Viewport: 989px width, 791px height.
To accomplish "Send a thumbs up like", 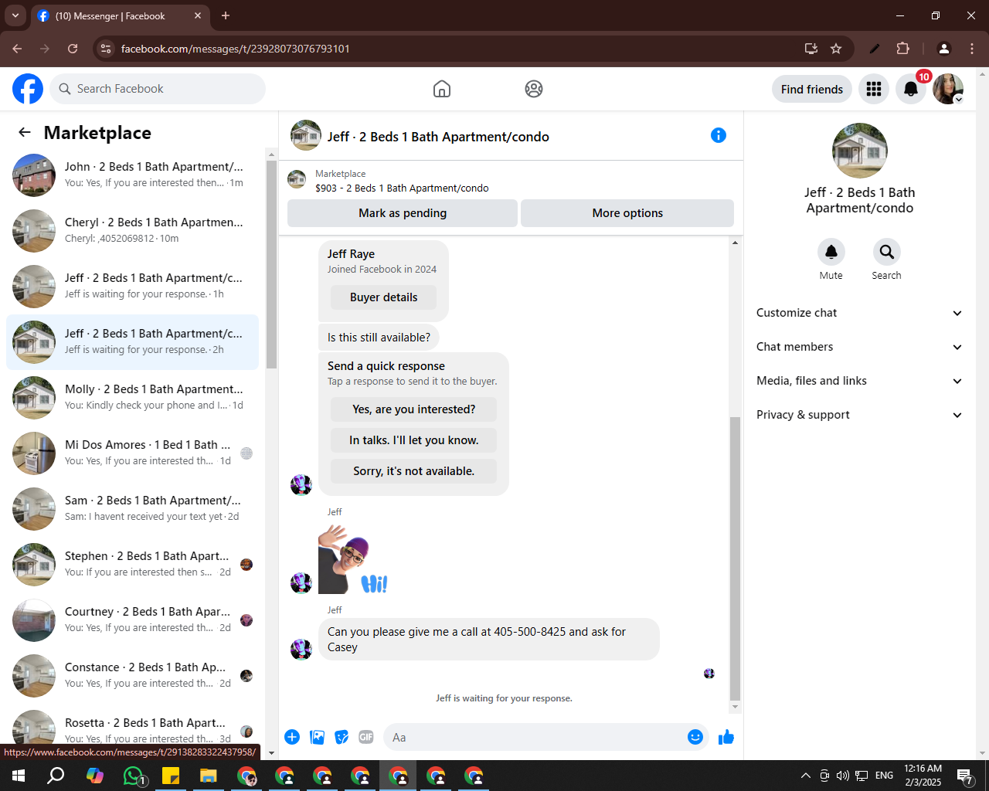I will point(726,737).
